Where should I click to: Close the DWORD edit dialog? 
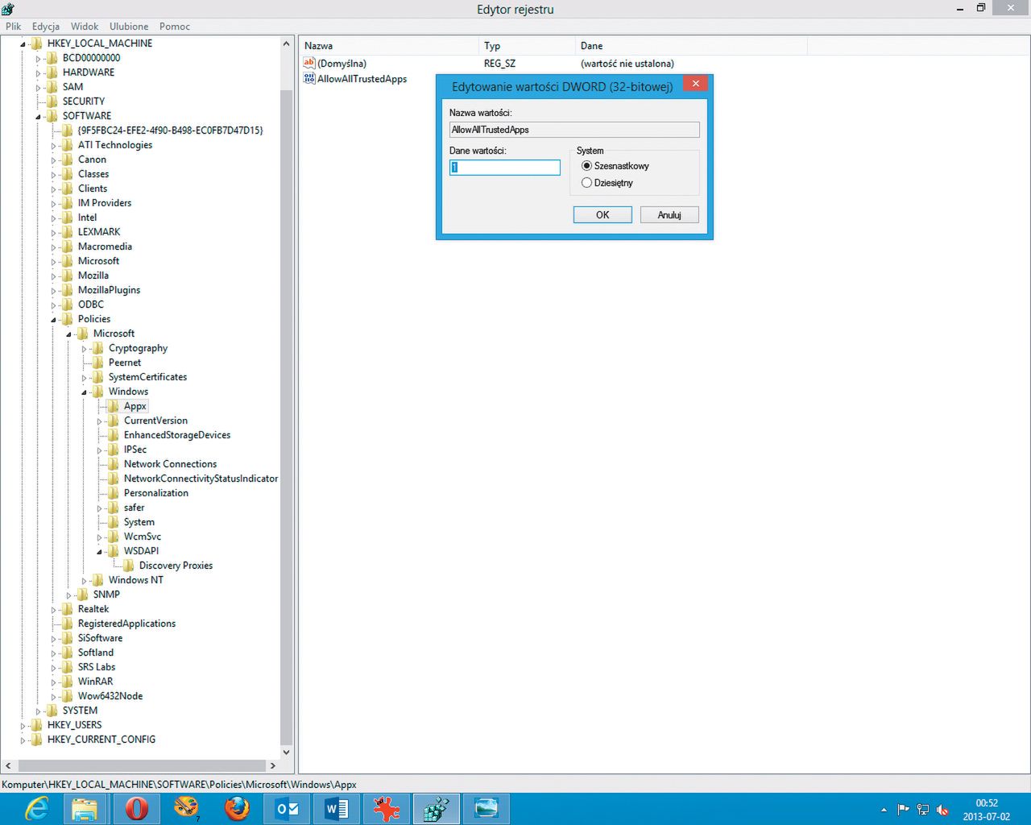point(695,83)
